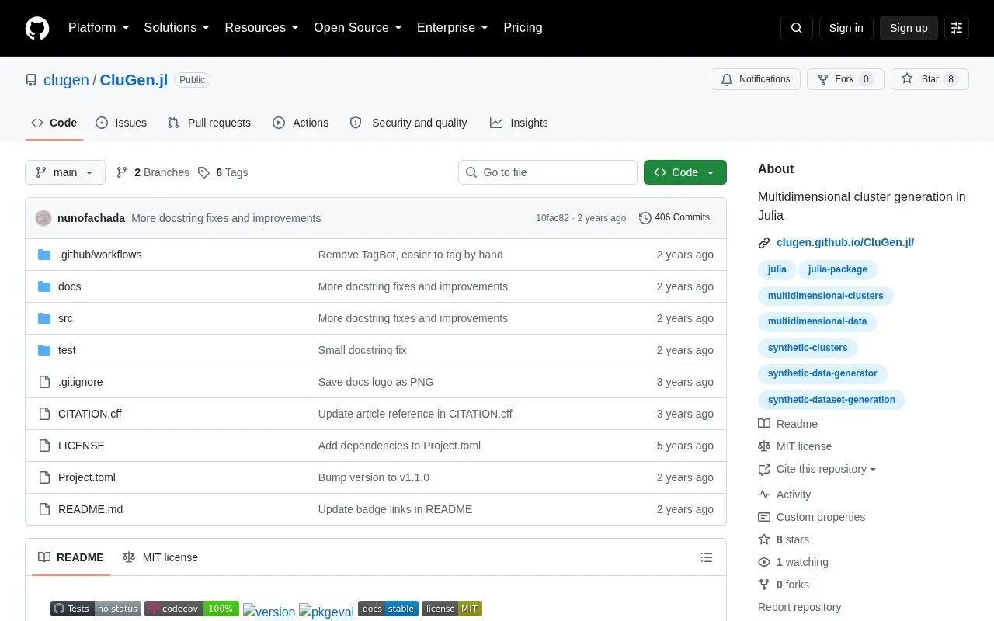The height and width of the screenshot is (621, 994).
Task: Select the MIT license tab
Action: 160,557
